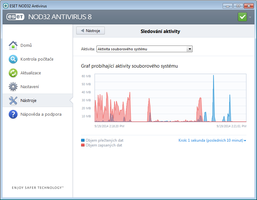Click the Nápověda a podpora question icon

13,114
